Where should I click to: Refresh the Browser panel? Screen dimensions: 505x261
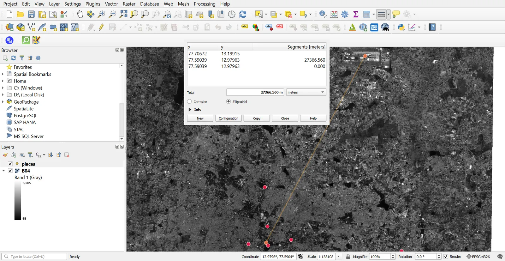[13, 58]
